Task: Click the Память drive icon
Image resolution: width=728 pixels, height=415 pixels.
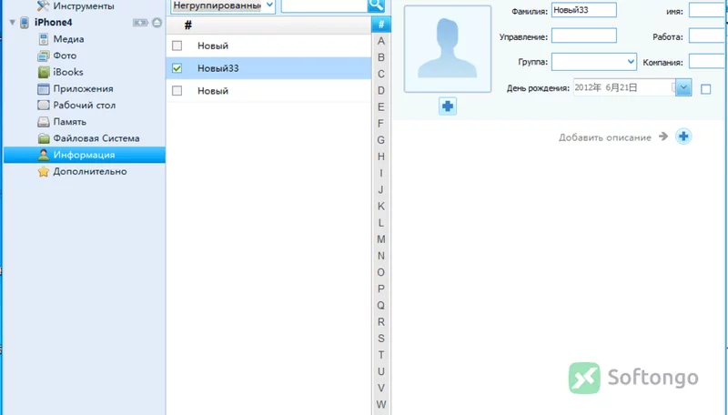Action: click(x=43, y=122)
